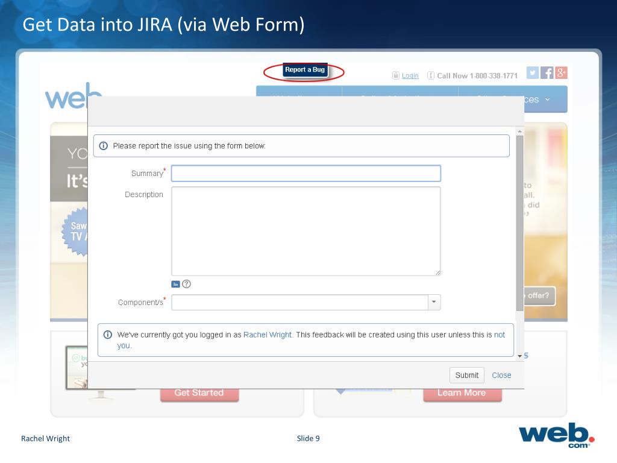Click the partially hidden offer button
The image size is (617, 463).
539,295
